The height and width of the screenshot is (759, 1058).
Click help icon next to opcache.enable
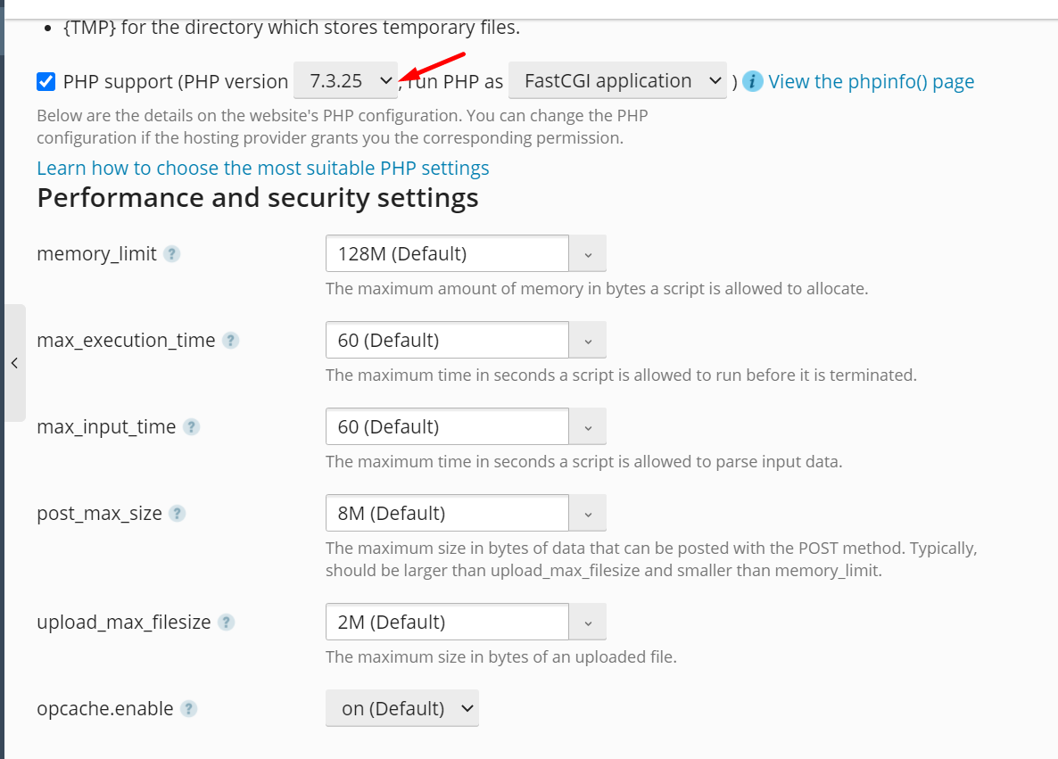tap(189, 709)
